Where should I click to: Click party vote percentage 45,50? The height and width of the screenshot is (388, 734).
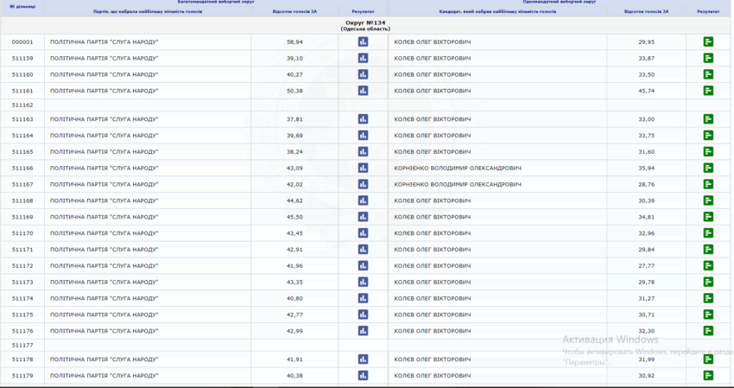tap(295, 217)
